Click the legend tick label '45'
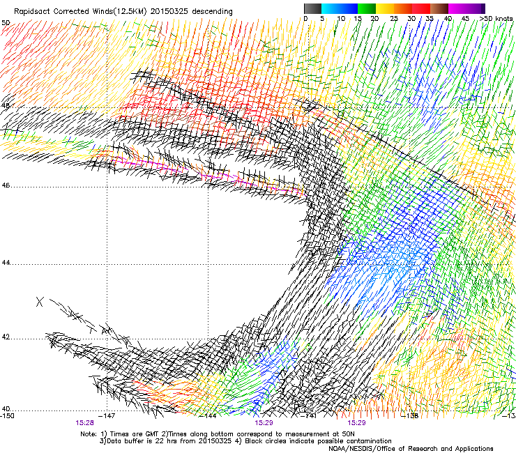The image size is (516, 453). [465, 19]
